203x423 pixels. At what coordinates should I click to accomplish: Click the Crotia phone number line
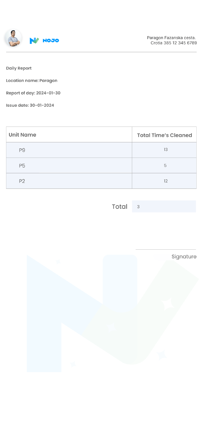click(x=174, y=43)
